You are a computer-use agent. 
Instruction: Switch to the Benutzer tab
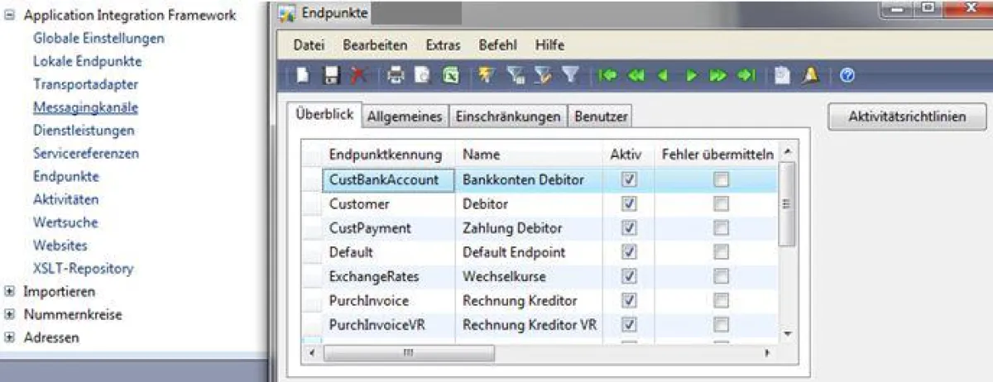click(601, 117)
